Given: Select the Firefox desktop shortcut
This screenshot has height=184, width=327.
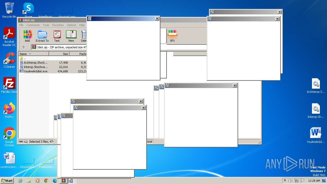Looking at the screenshot, I should pyautogui.click(x=9, y=110).
